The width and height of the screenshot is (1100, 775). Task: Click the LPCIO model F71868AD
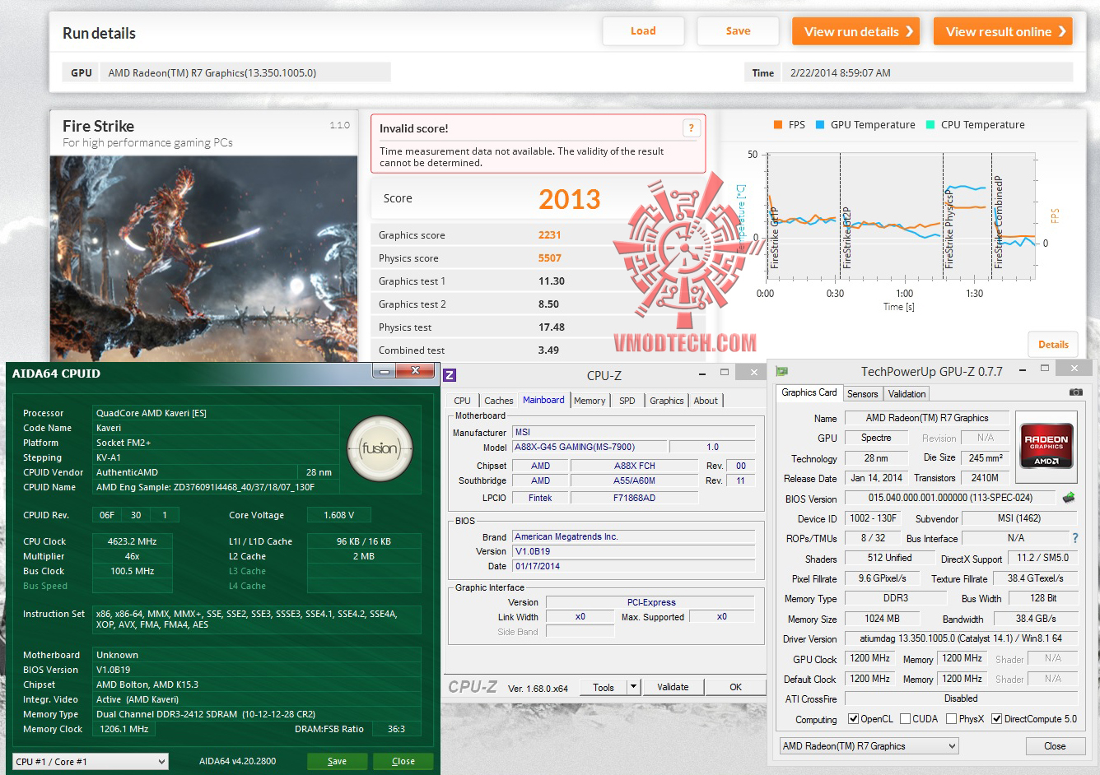click(634, 498)
